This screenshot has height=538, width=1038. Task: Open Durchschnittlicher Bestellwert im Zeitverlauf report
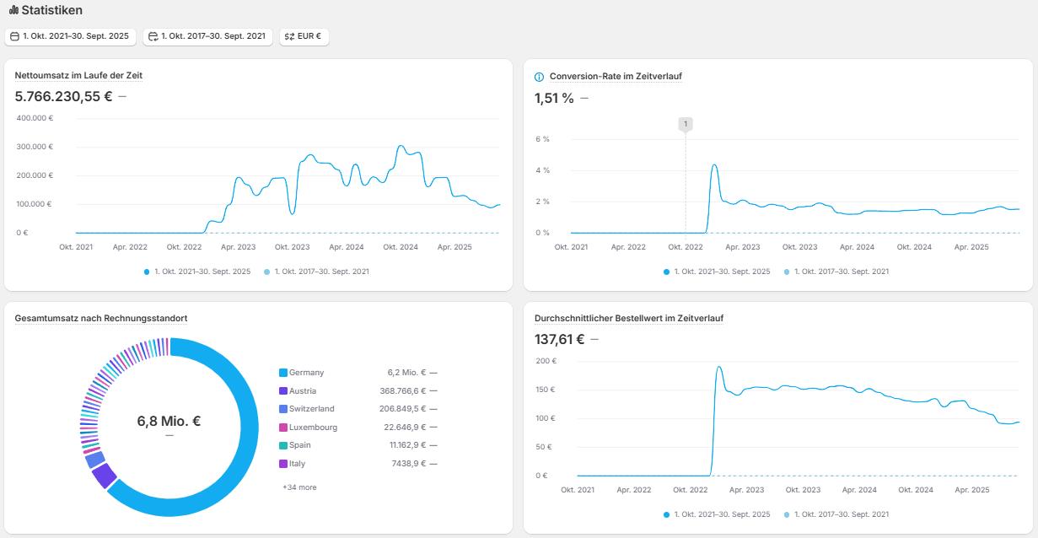(x=629, y=319)
